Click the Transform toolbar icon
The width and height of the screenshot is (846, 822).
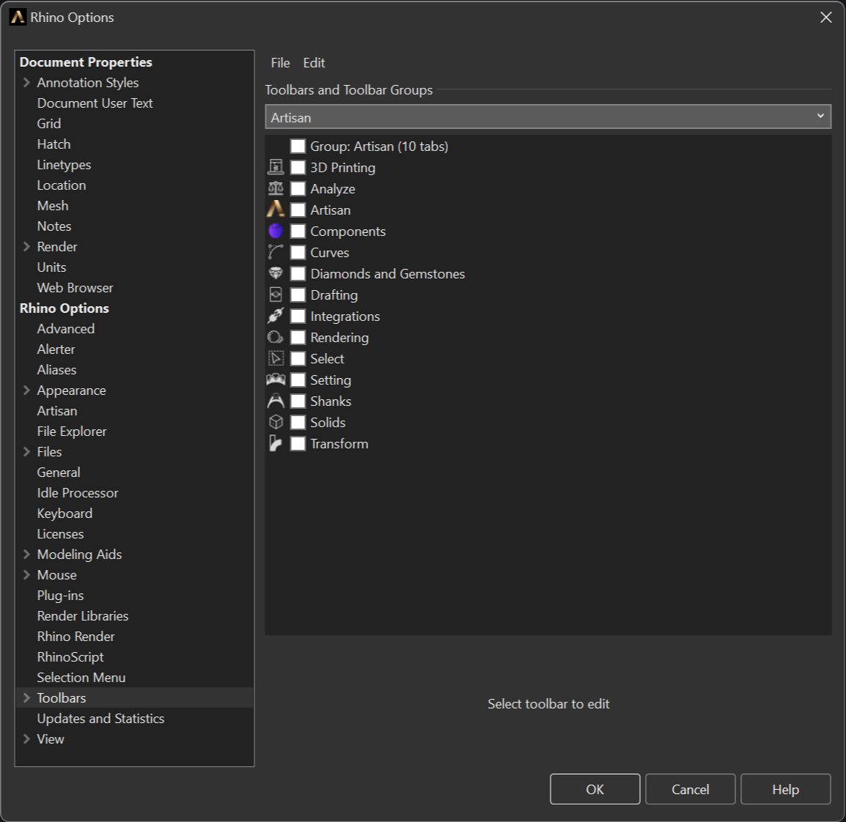coord(276,444)
